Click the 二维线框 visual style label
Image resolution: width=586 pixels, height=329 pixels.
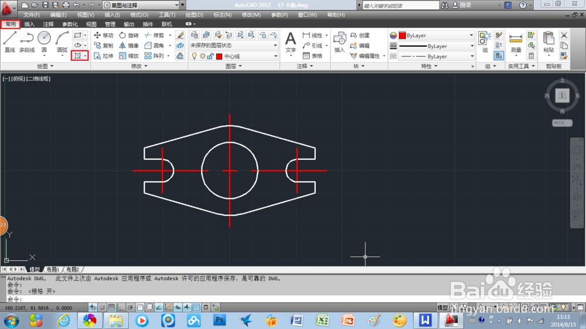tap(38, 79)
